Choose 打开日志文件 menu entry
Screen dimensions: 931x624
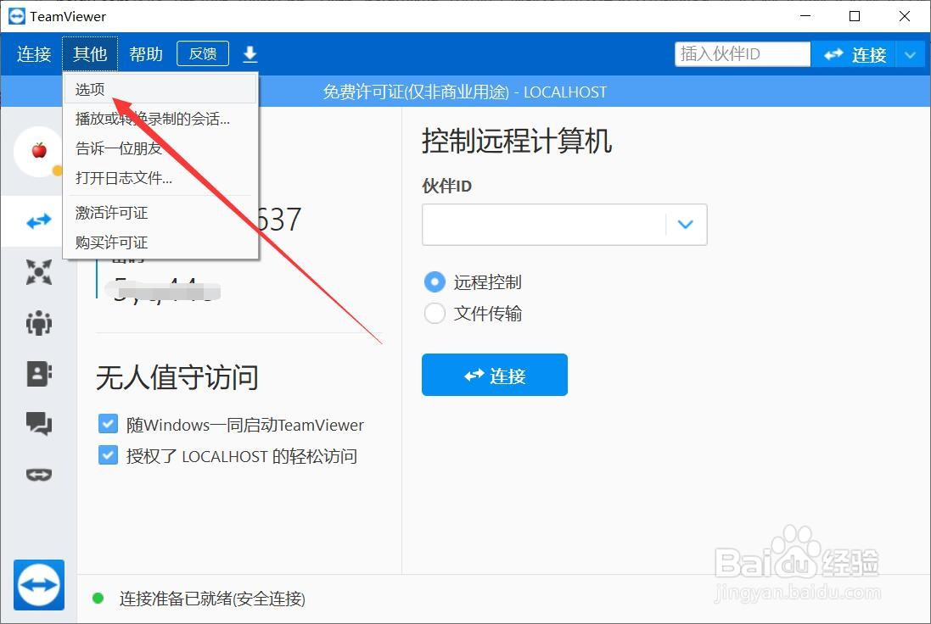160,178
